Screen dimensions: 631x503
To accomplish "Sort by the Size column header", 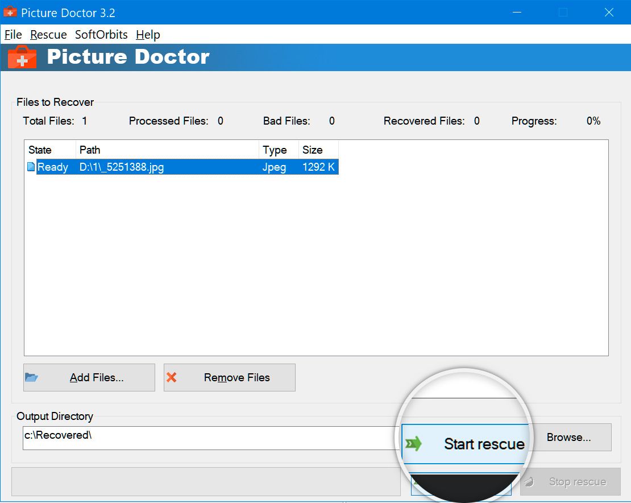I will 318,150.
